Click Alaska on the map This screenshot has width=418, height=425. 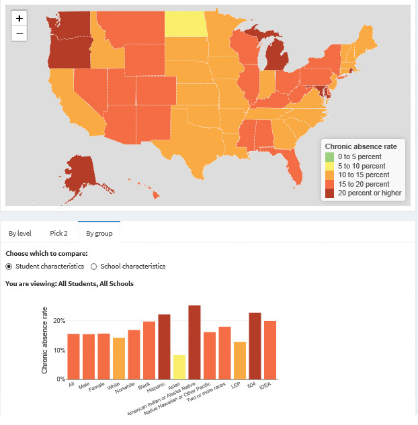(x=81, y=173)
